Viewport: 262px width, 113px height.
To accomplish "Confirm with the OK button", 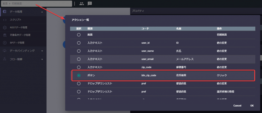I will (252, 106).
